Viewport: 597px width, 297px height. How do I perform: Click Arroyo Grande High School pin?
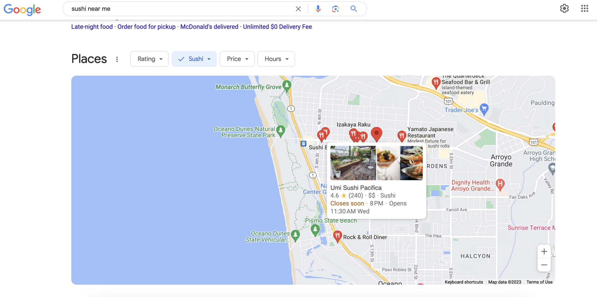552,169
